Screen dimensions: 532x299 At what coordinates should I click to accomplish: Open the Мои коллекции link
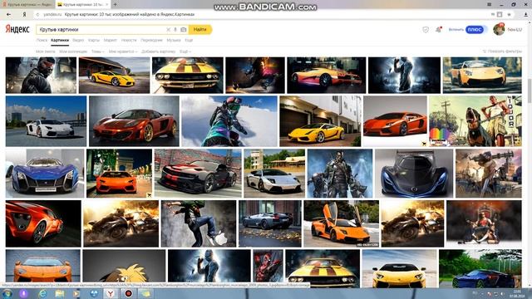pos(73,51)
